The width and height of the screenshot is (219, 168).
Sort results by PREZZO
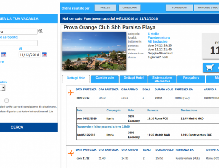coord(105,8)
